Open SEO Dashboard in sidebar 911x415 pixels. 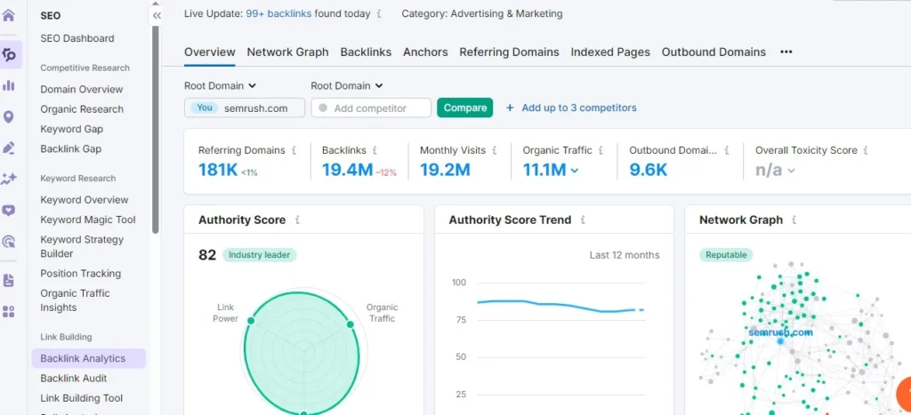(77, 38)
